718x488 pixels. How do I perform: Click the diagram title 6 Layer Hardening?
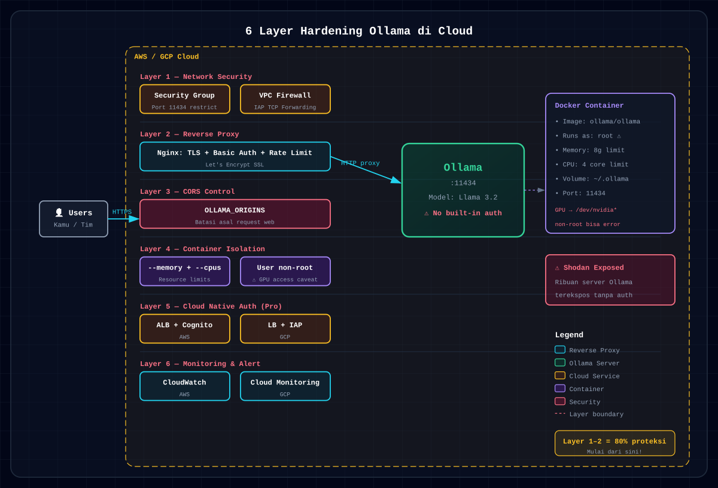pyautogui.click(x=359, y=31)
